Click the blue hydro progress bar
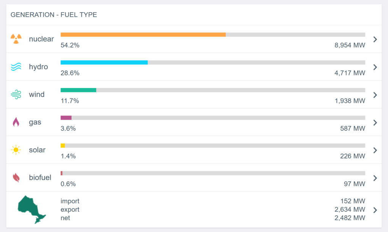 click(104, 62)
